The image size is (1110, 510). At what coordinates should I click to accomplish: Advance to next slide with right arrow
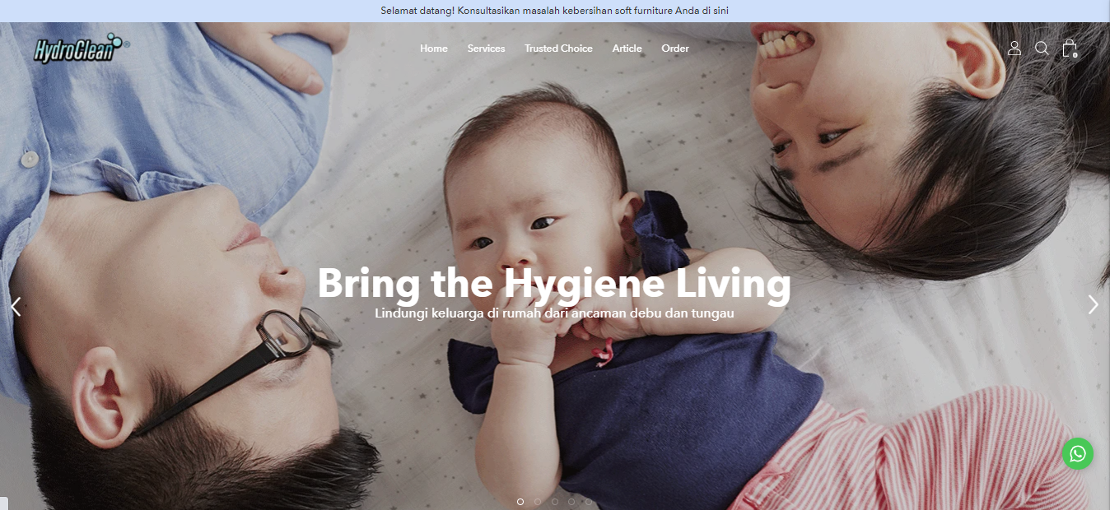1094,305
